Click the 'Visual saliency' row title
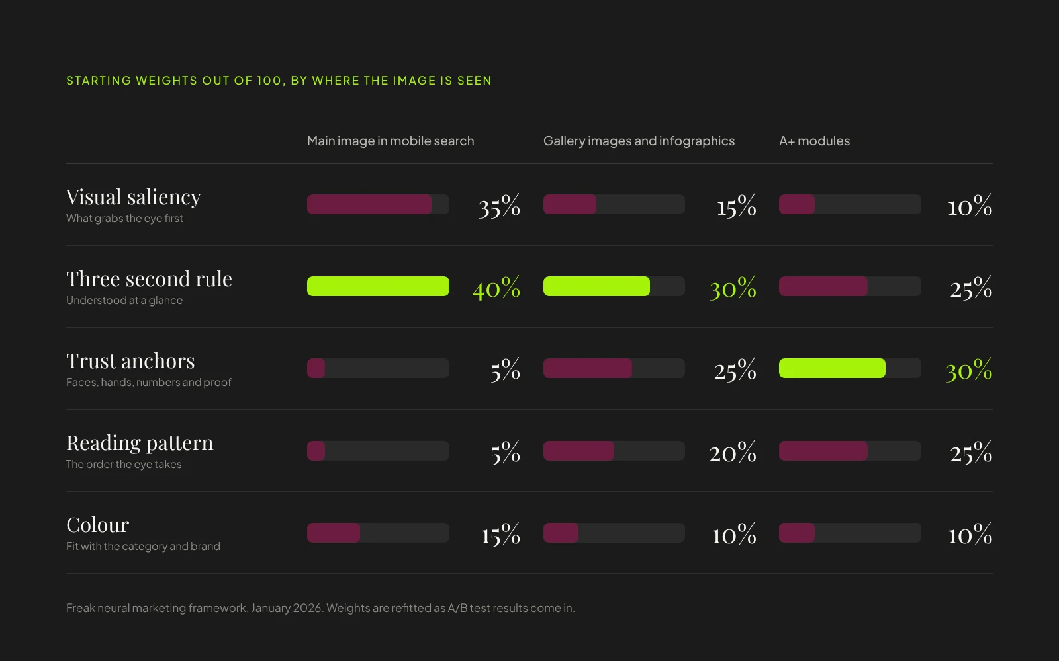This screenshot has height=661, width=1059. (x=134, y=197)
